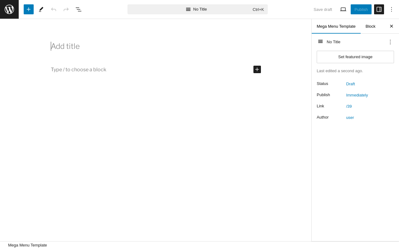This screenshot has width=399, height=249.
Task: Edit the /39 link
Action: click(349, 106)
